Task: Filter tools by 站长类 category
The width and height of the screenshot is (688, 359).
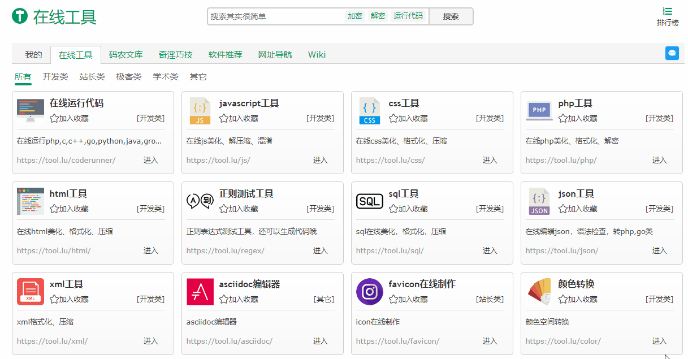Action: click(92, 77)
